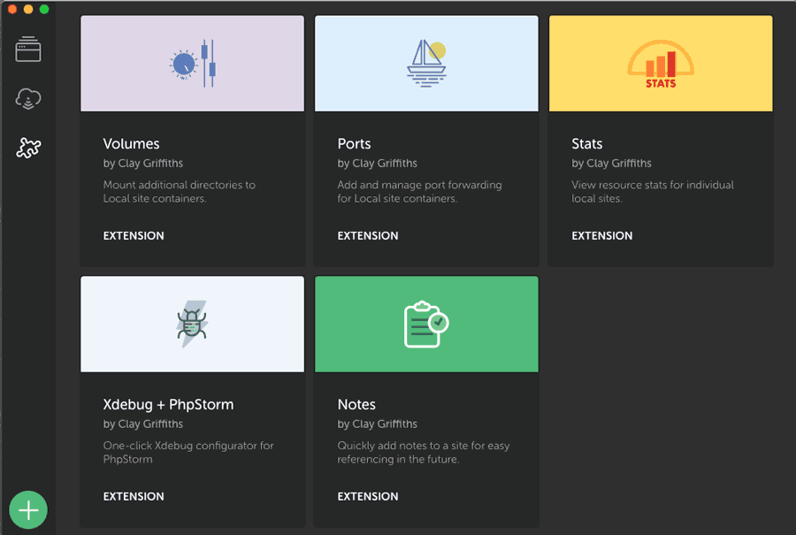Click the Notes clipboard checkmark icon
Viewport: 796px width, 535px height.
tap(426, 325)
